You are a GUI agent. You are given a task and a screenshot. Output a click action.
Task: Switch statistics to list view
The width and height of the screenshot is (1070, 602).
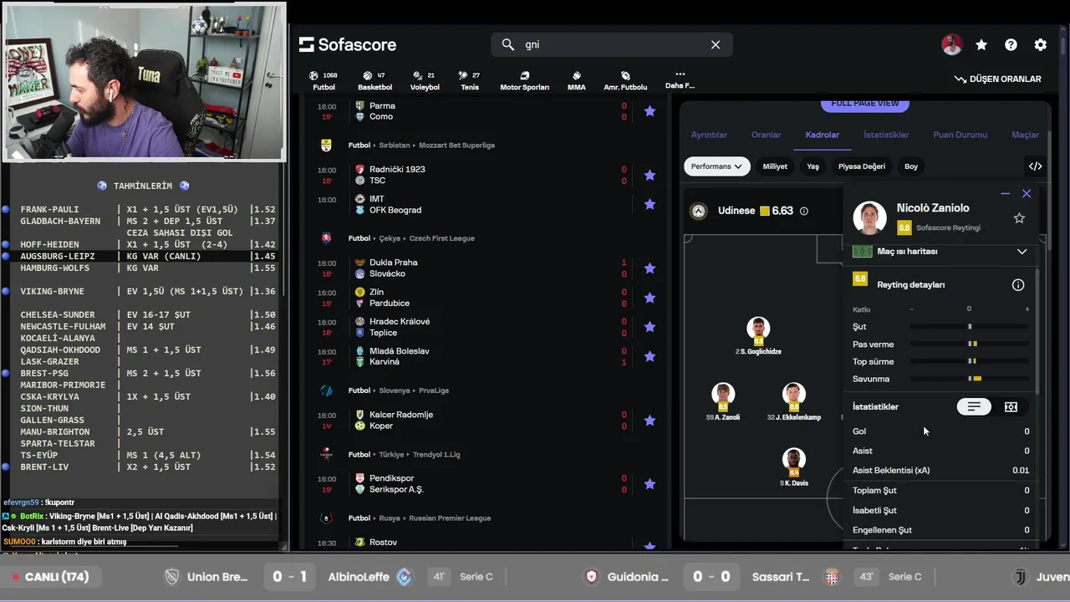point(974,406)
